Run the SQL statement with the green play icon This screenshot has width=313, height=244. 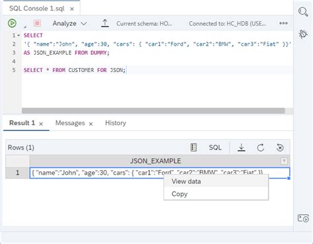[12, 23]
